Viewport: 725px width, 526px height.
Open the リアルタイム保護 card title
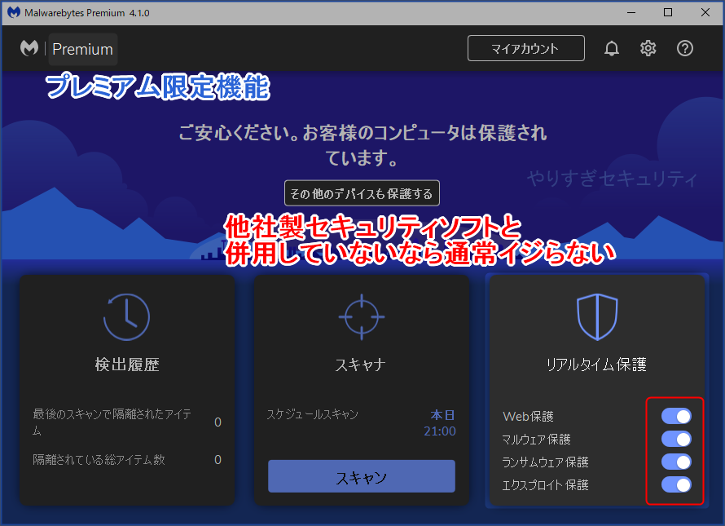(596, 365)
